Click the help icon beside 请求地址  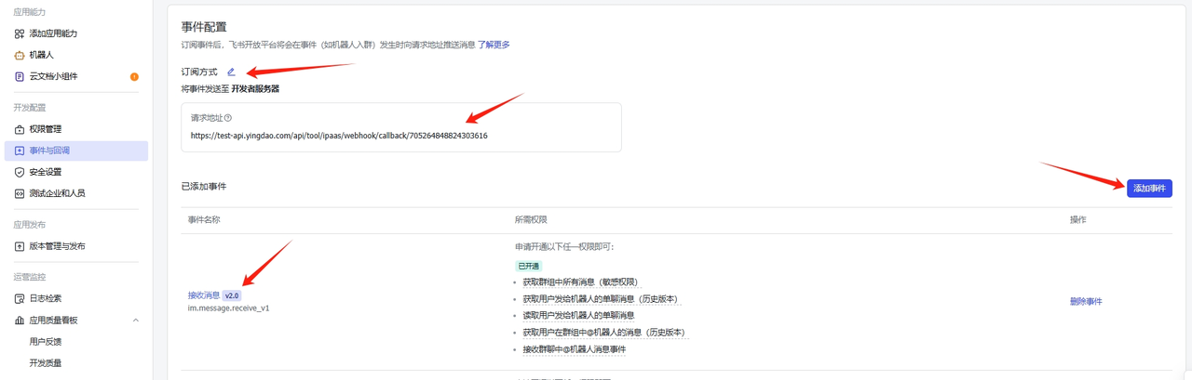click(x=228, y=118)
